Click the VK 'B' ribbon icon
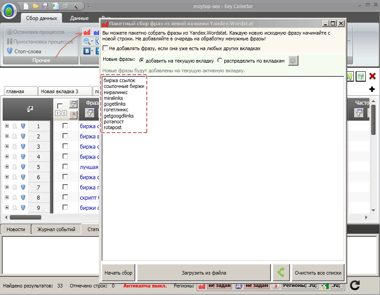 coord(86,51)
